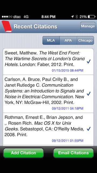Uncheck the Sweet, Matthew citation checkmark
The width and height of the screenshot is (97, 173).
coord(89,61)
